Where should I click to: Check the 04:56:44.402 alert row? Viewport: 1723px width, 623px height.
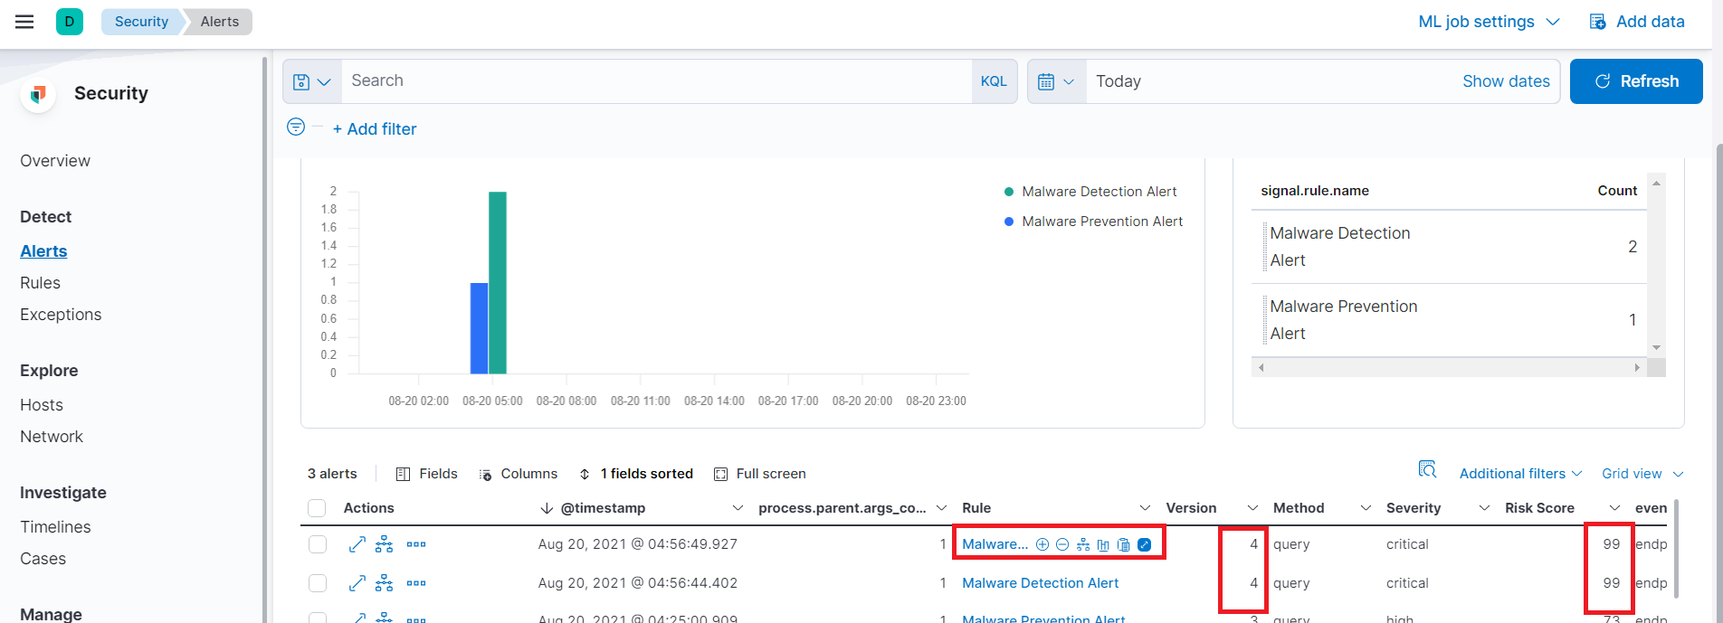(x=318, y=583)
